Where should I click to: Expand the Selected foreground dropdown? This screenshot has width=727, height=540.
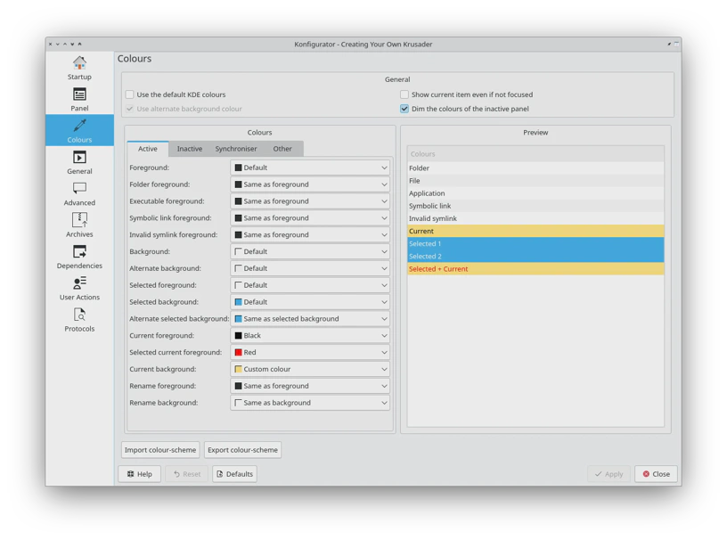pyautogui.click(x=310, y=285)
